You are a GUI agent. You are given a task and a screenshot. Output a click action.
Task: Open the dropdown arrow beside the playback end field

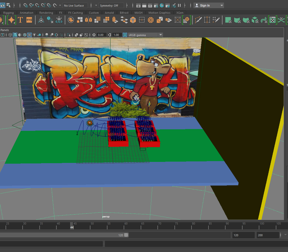(x=285, y=235)
